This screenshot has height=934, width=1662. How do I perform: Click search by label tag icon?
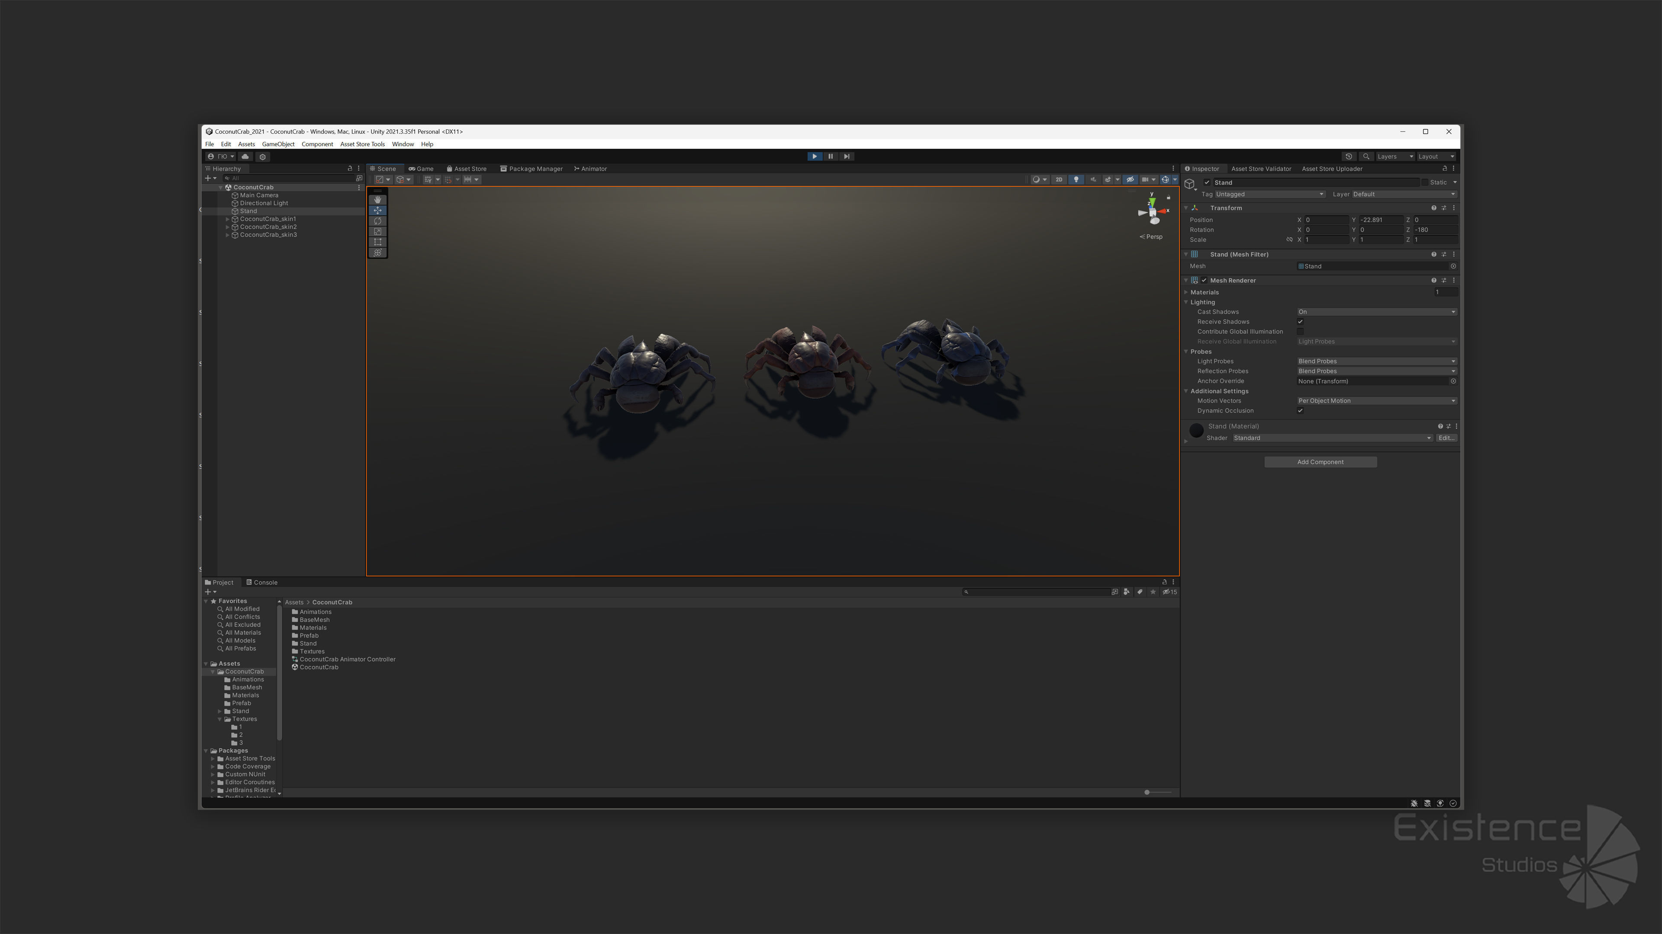pyautogui.click(x=1140, y=592)
